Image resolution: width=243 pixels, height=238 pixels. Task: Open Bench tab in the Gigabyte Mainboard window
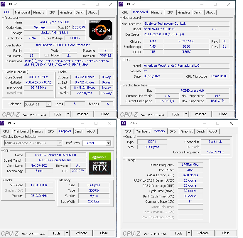coord(198,12)
